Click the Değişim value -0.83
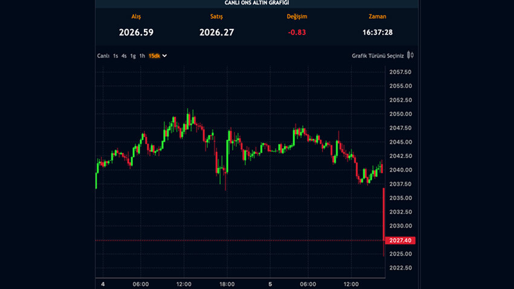This screenshot has width=514, height=289. pos(296,32)
